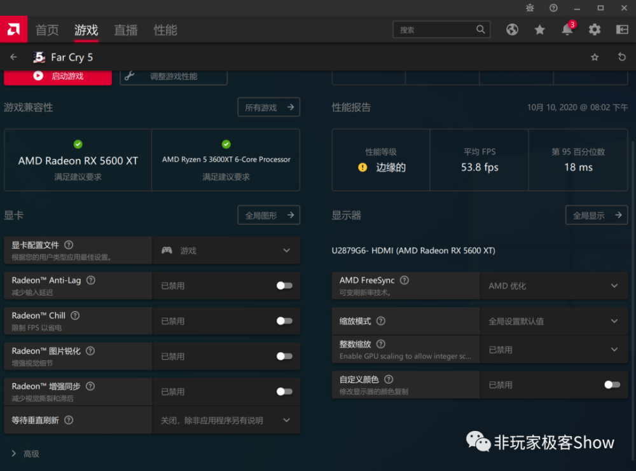Click 调整游戏性能 button
This screenshot has height=471, width=636.
click(174, 77)
